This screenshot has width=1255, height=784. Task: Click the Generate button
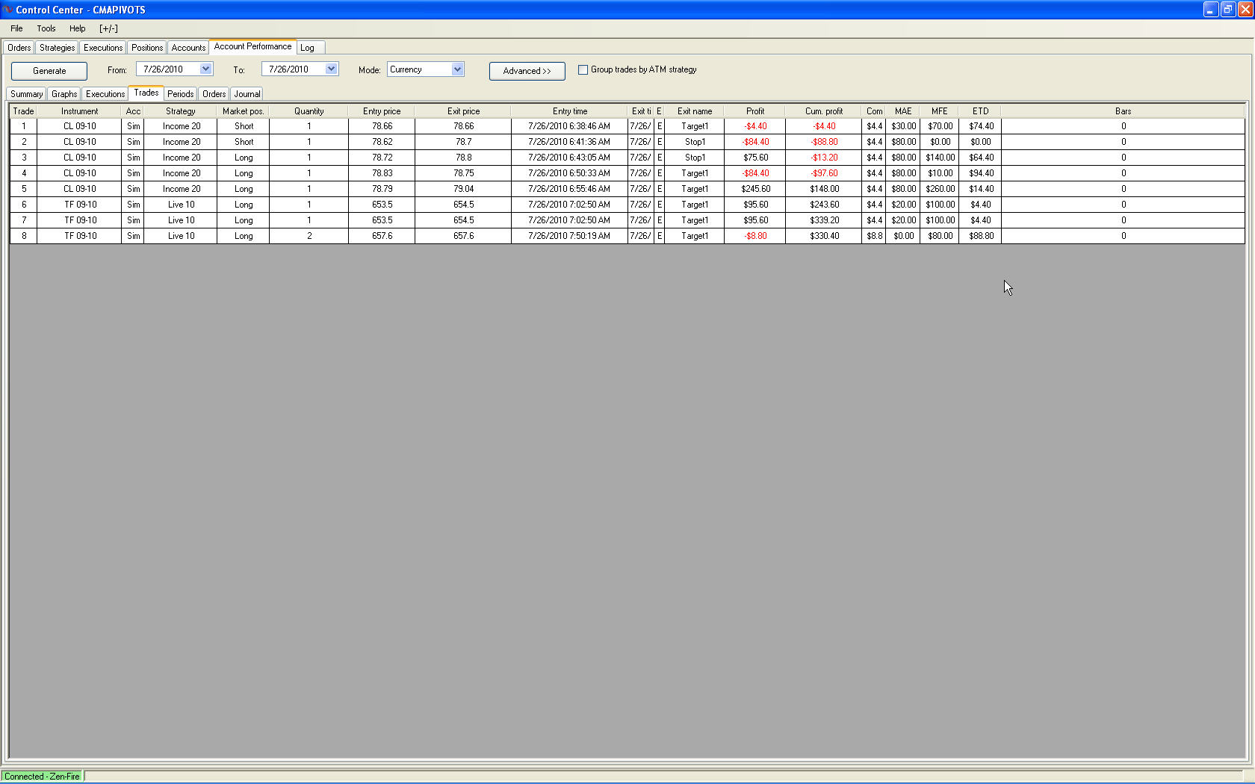49,71
